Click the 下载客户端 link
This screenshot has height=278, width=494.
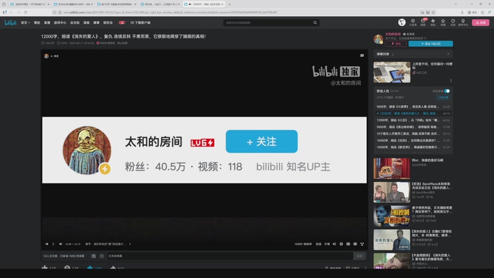[x=140, y=23]
